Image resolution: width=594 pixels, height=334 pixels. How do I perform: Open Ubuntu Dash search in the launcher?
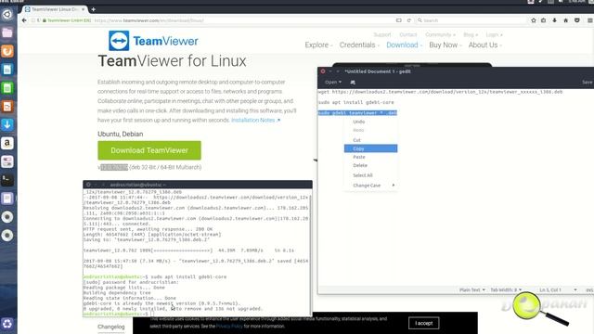7,15
